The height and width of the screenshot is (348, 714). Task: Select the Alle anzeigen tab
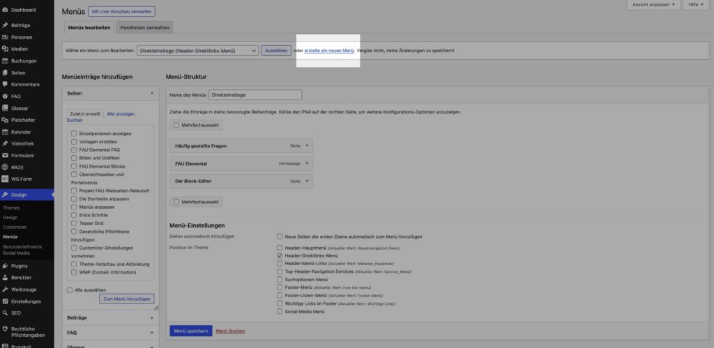[x=121, y=113]
